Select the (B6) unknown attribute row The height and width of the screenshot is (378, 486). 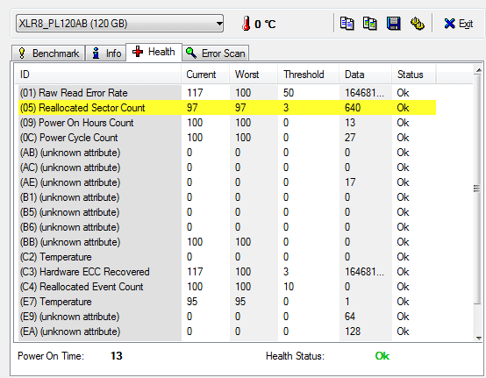(x=227, y=227)
